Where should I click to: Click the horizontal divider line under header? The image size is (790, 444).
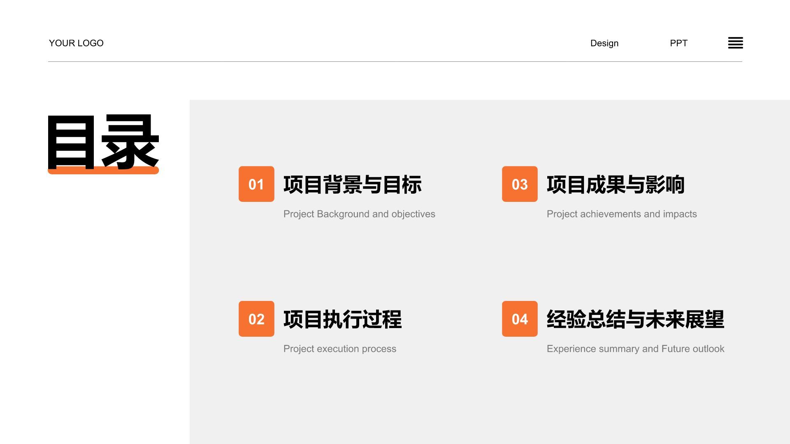pos(395,62)
